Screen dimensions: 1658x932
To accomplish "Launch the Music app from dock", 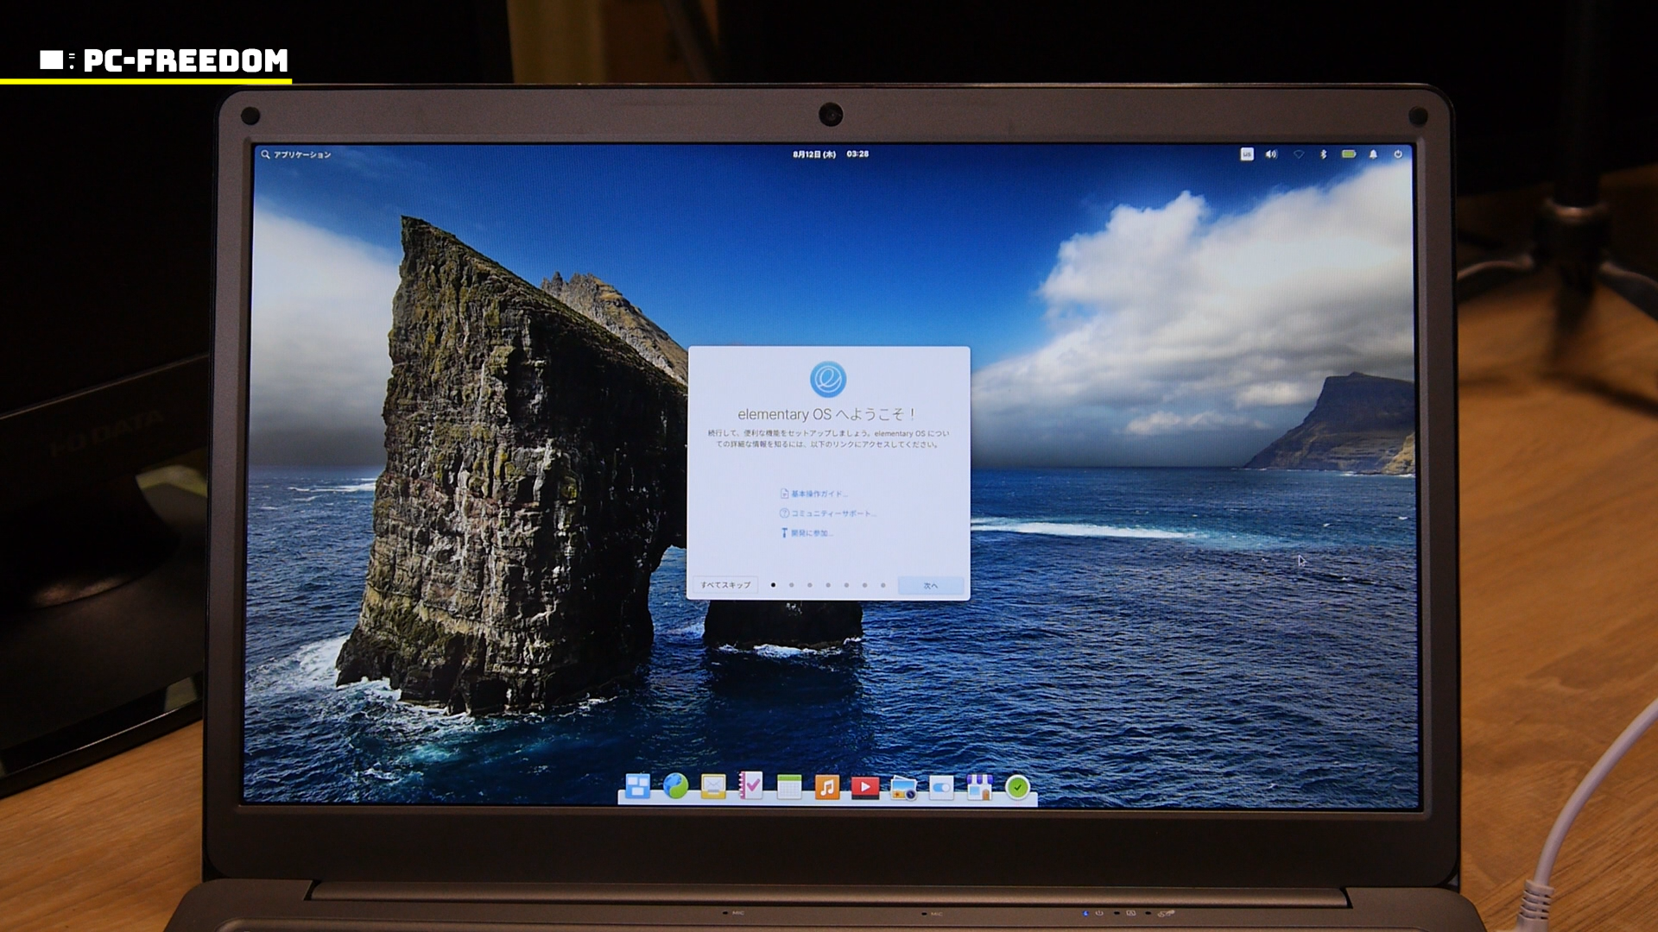I will [x=826, y=786].
